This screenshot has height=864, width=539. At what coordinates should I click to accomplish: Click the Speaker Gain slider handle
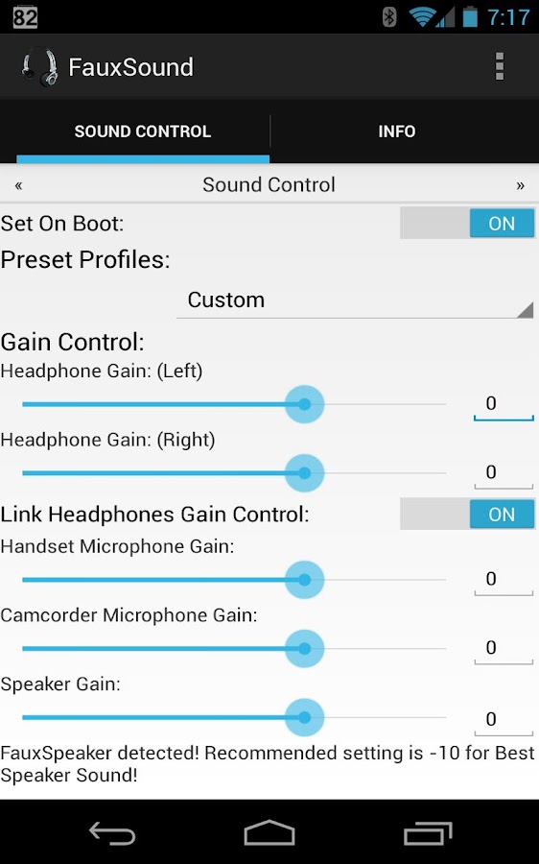pos(304,717)
